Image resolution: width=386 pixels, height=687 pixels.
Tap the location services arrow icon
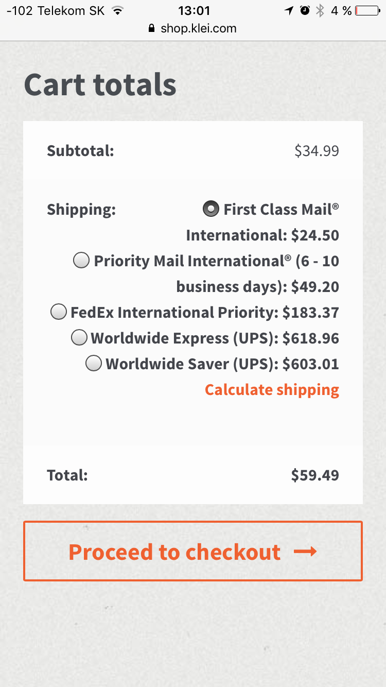(x=289, y=10)
